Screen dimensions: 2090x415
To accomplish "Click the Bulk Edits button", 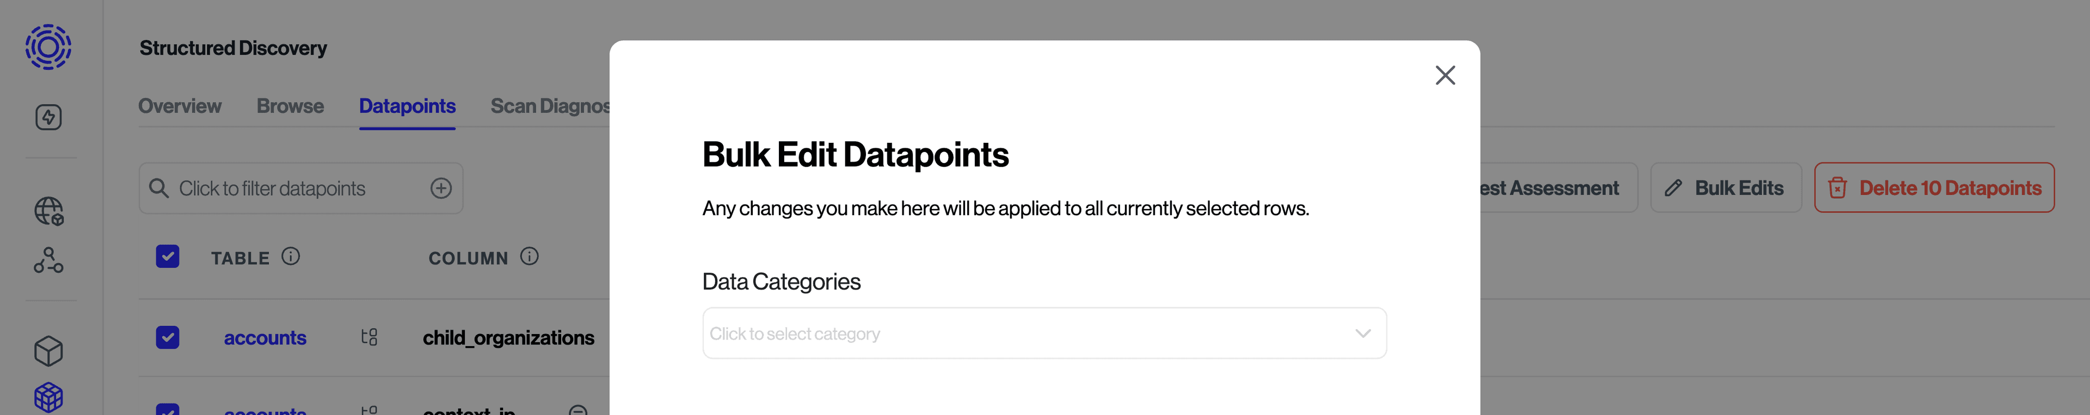I will [x=1726, y=188].
